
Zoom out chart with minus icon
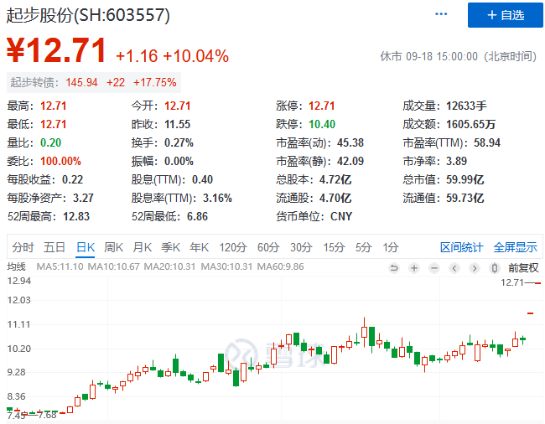tap(434, 268)
